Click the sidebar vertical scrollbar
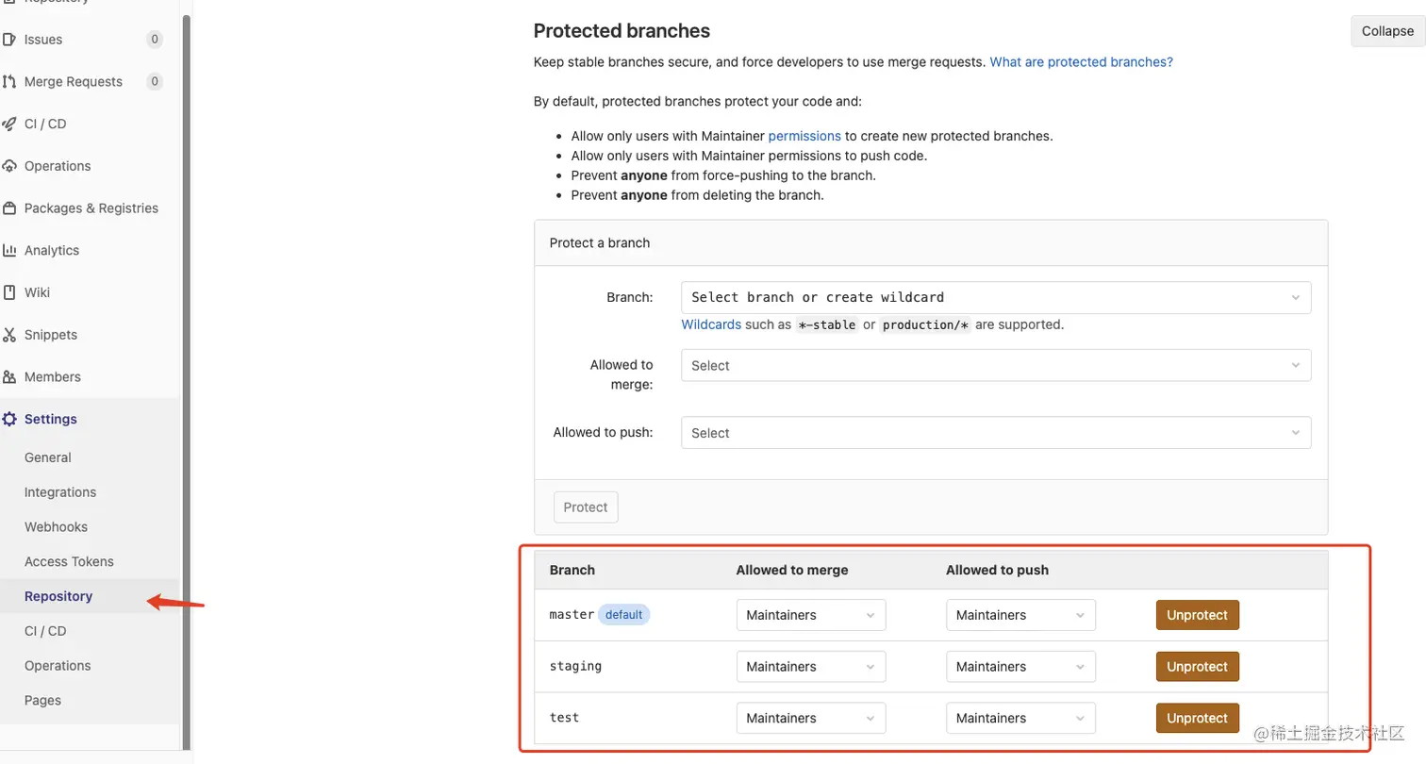Image resolution: width=1426 pixels, height=764 pixels. coord(187,377)
